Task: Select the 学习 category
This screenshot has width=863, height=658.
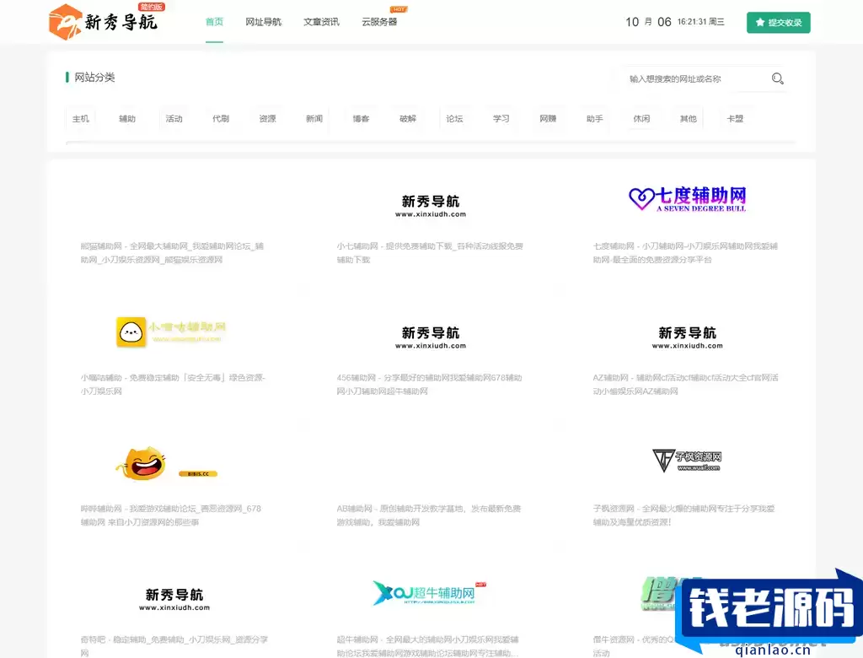Action: (x=501, y=118)
